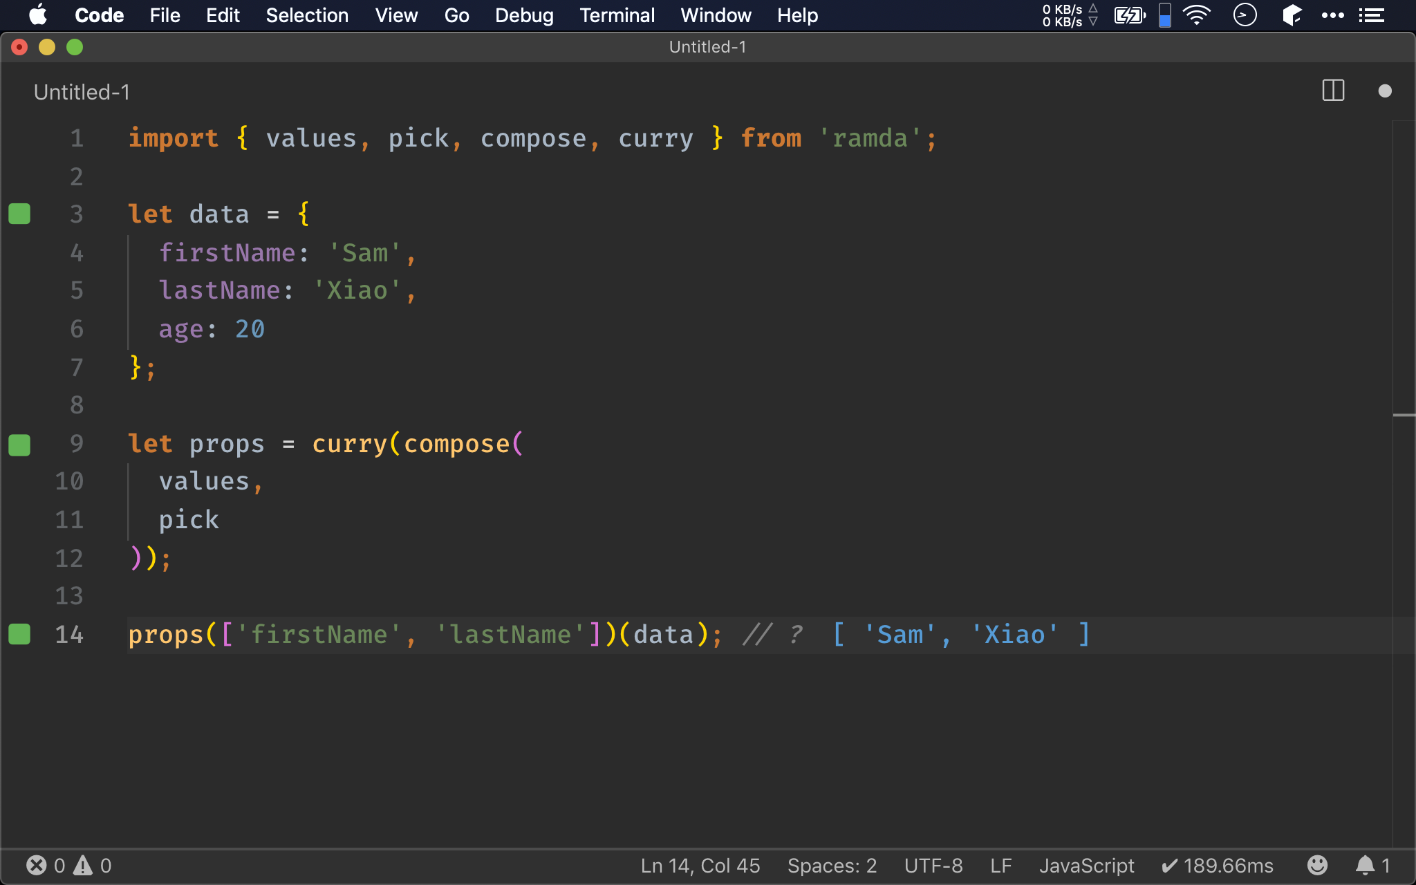Select the Untitled-1 editor tab
The image size is (1416, 885).
tap(82, 92)
